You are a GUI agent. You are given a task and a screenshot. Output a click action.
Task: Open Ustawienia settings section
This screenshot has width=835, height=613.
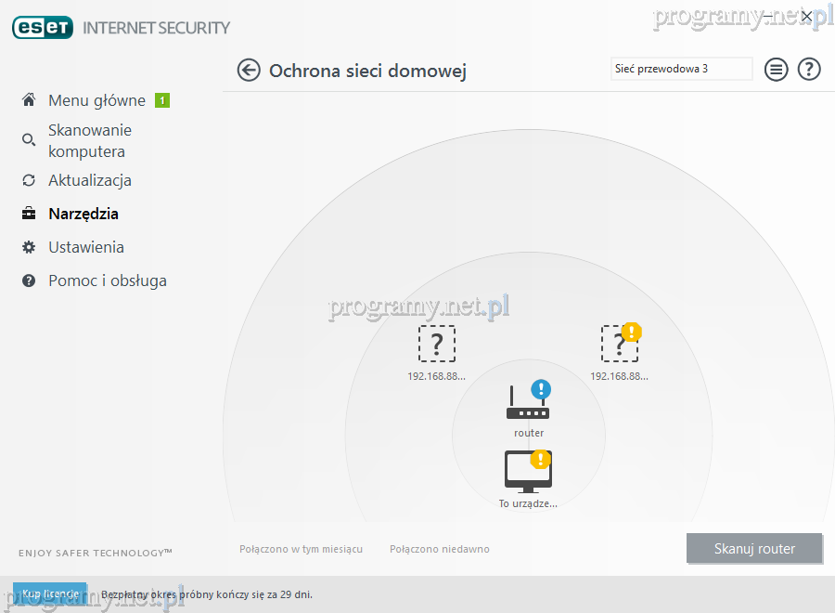(85, 247)
